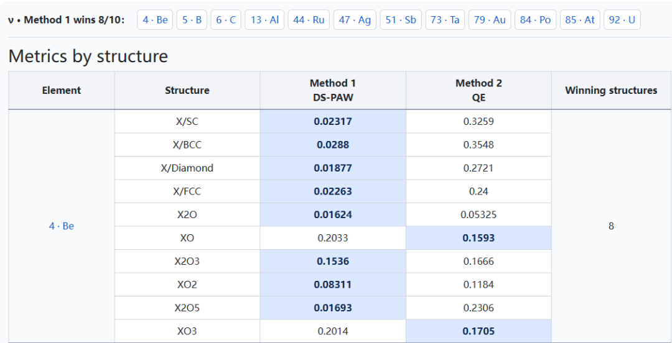Click the DS-PAW value 0.02317
The image size is (672, 343).
[x=332, y=122]
